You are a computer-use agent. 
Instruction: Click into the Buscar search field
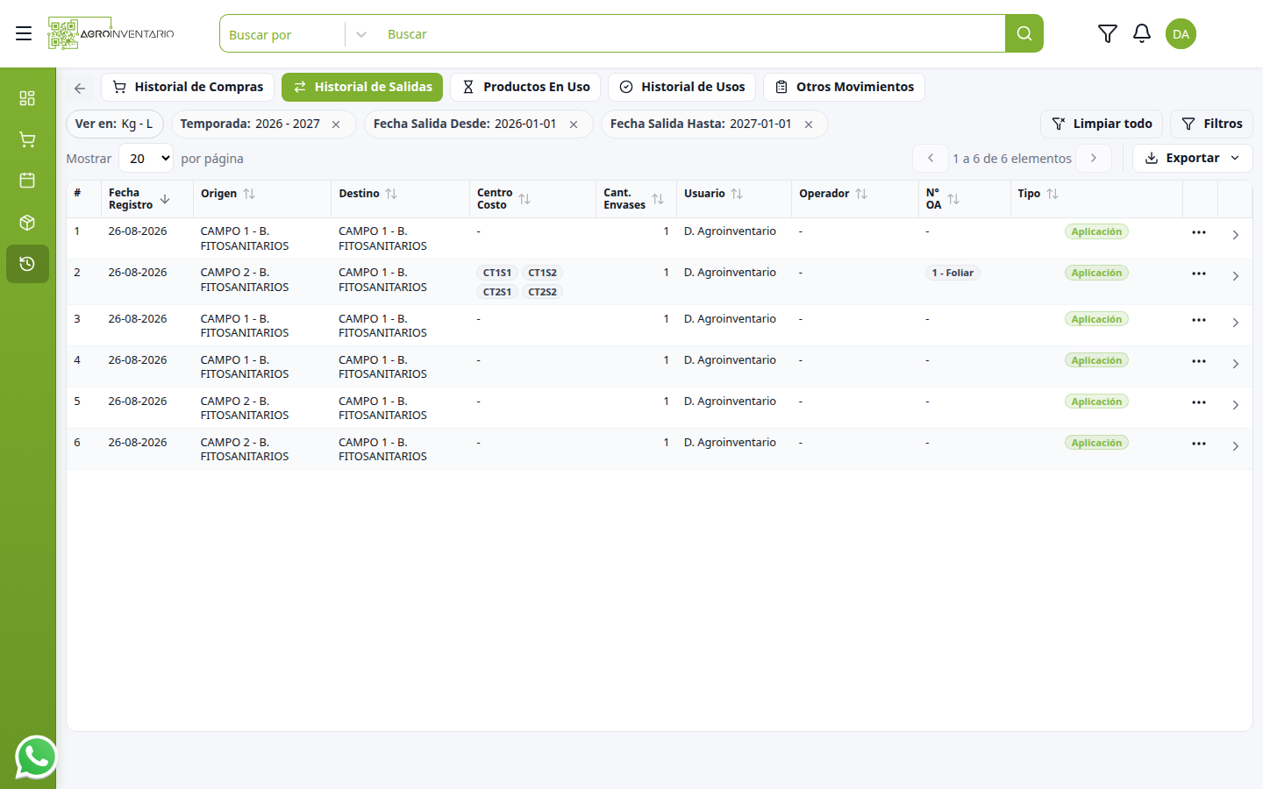tap(691, 34)
